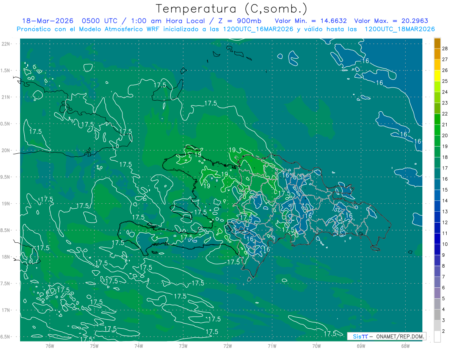Click the Sistπ ONAMET/REP.DOM. logo box
The height and width of the screenshot is (351, 455).
click(386, 336)
